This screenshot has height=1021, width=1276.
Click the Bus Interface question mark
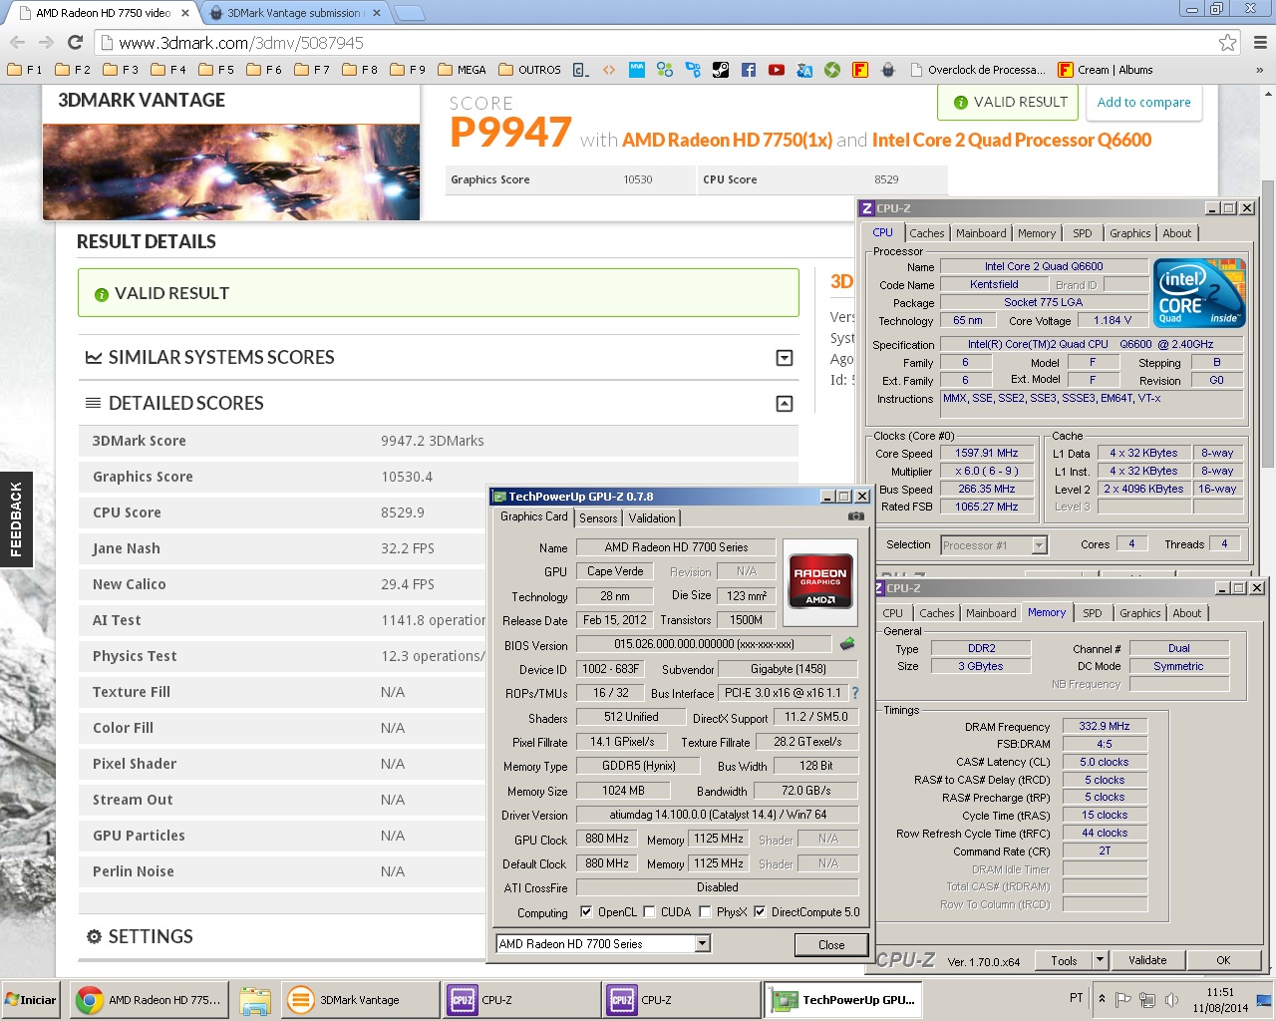854,693
